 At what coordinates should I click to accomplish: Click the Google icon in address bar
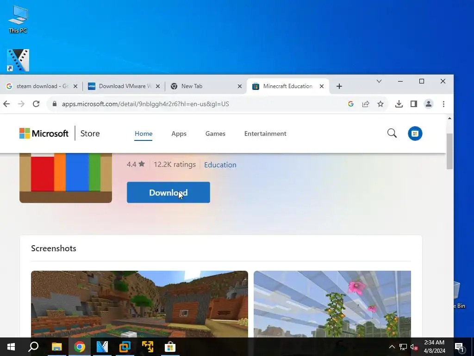[x=351, y=104]
